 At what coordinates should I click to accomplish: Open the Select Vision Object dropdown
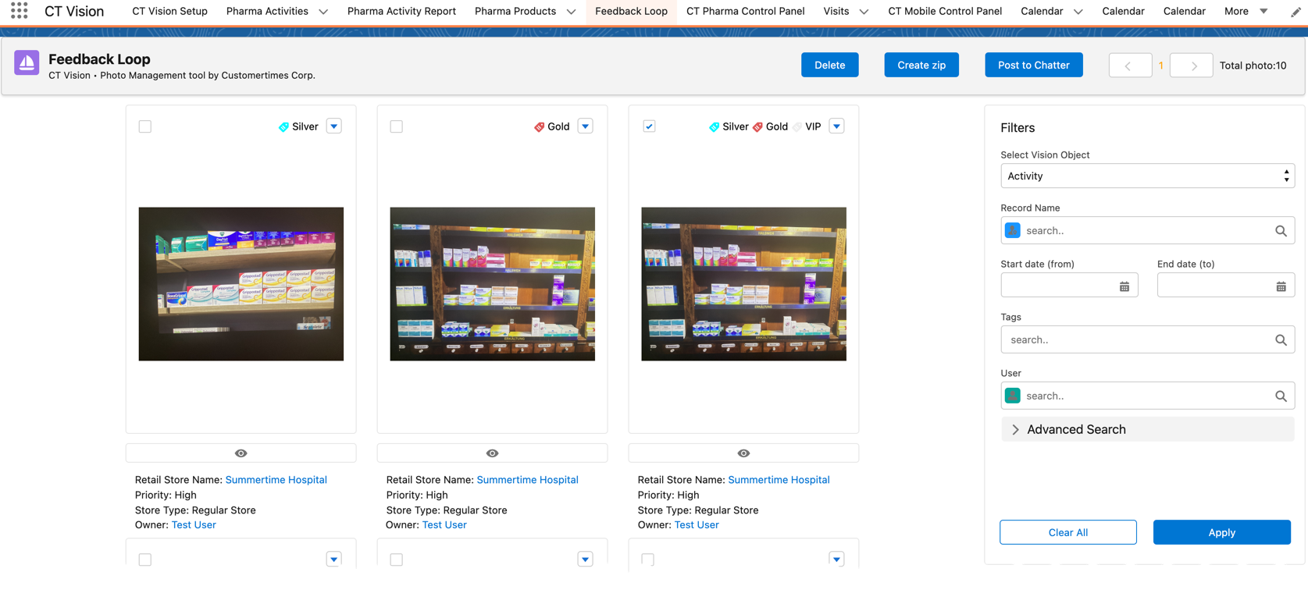(x=1146, y=176)
